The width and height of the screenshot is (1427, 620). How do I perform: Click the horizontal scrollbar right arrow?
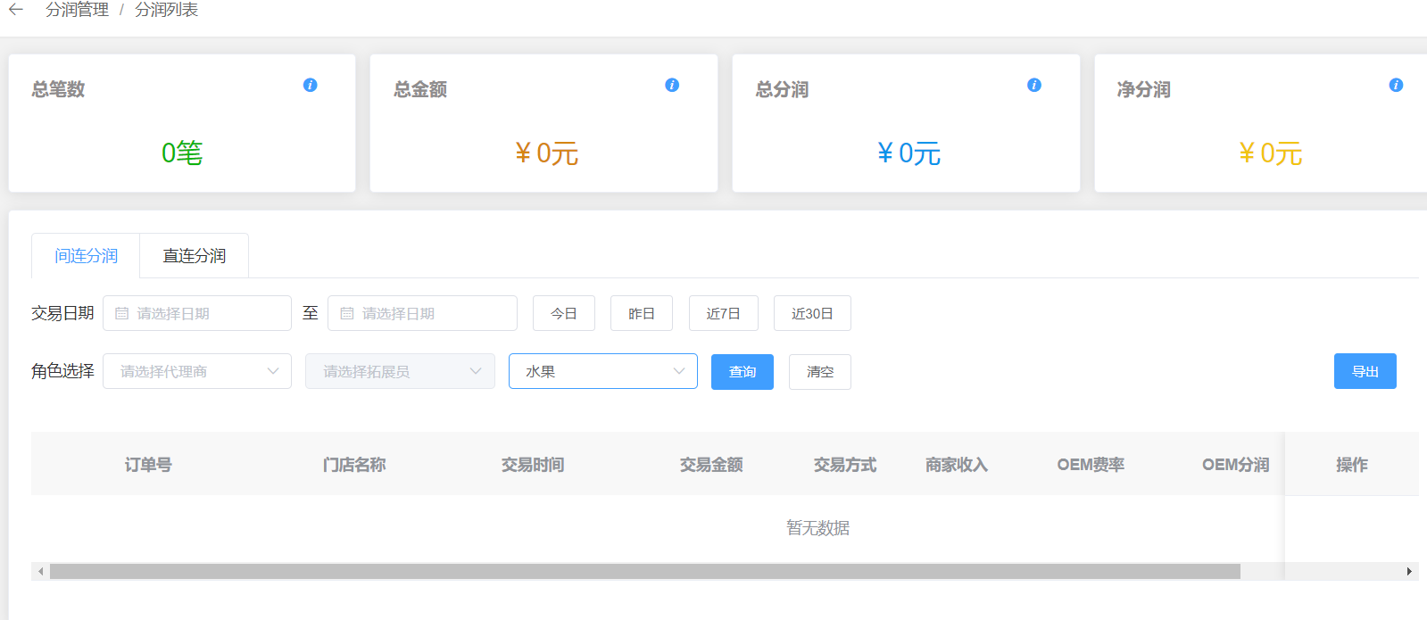pos(1409,571)
